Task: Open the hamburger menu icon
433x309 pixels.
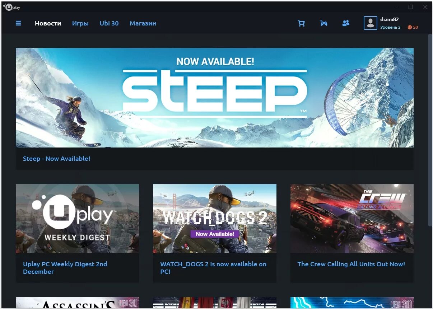Action: 18,23
